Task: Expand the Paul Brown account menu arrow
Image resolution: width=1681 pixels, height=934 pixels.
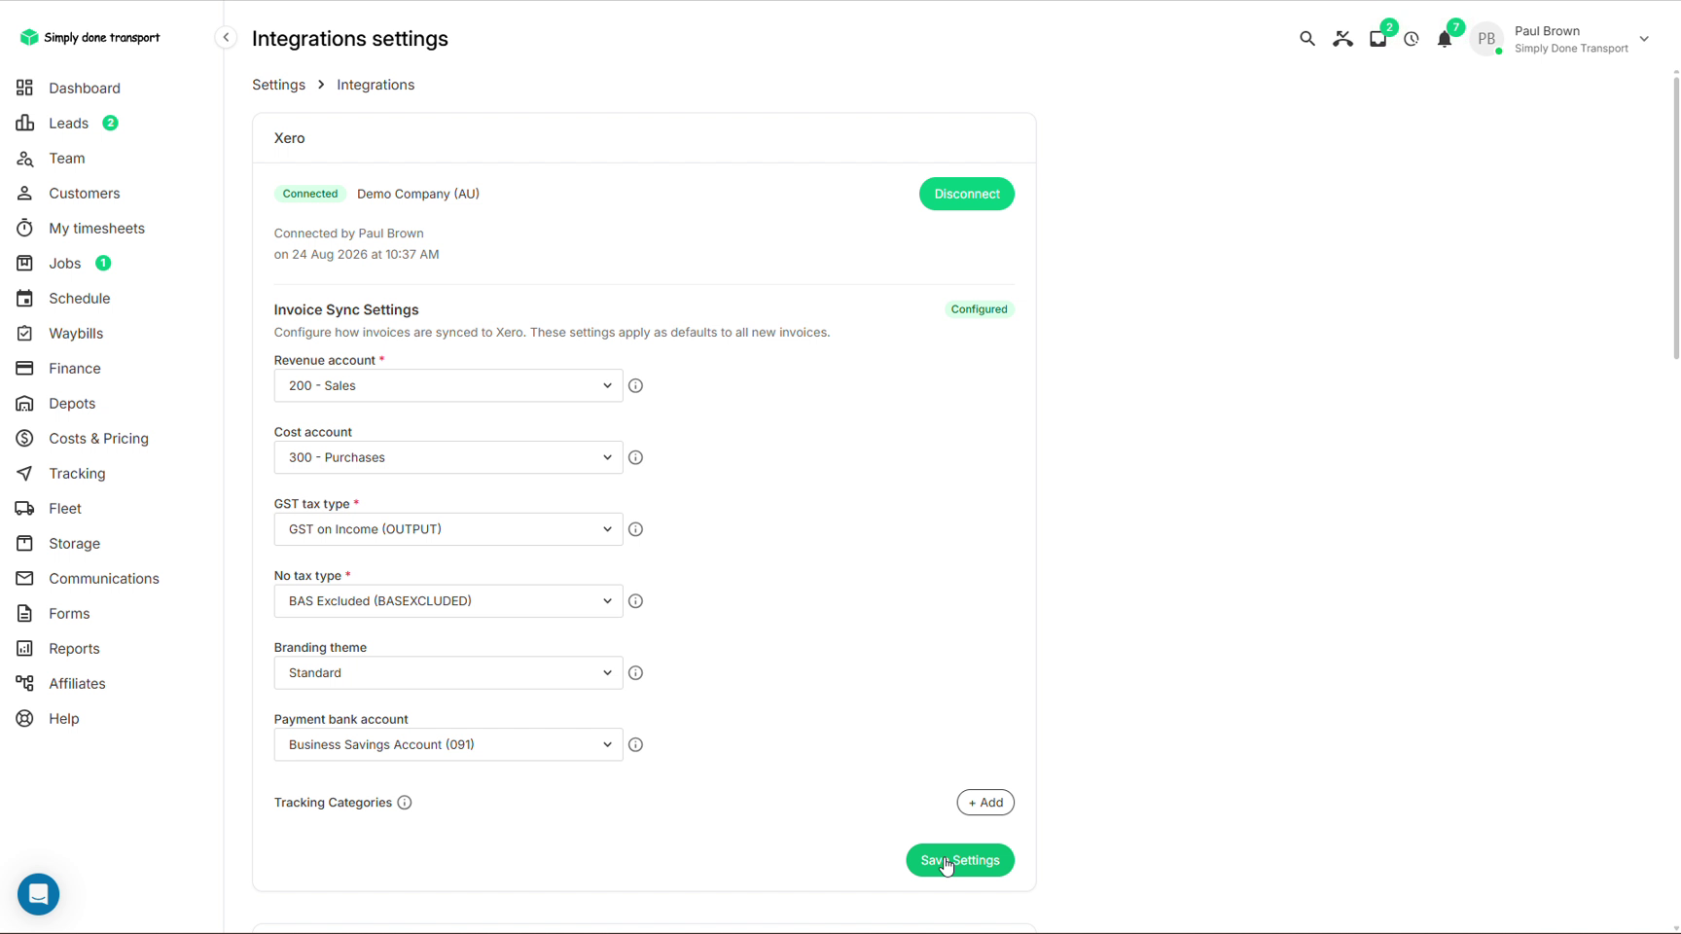Action: (1644, 39)
